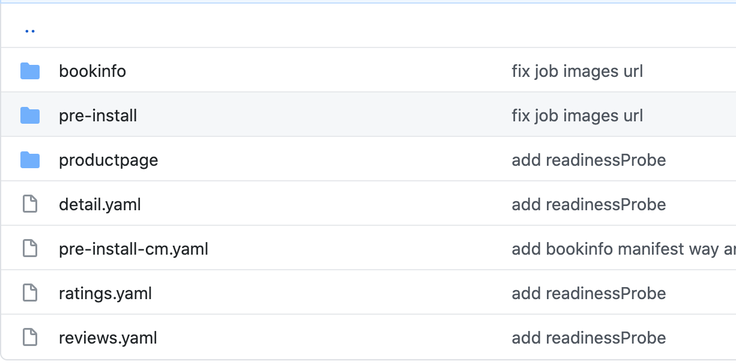Open bookinfo's "fix job images url" commit
736x364 pixels.
577,71
